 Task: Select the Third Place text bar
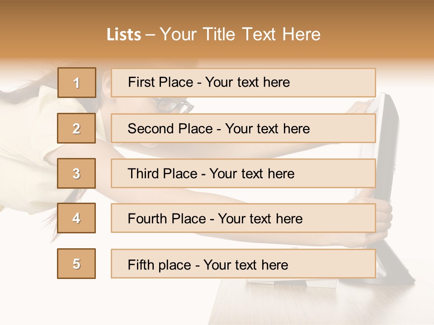(x=243, y=173)
